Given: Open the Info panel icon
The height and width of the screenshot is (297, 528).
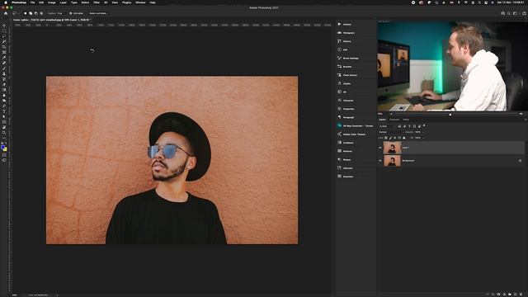Looking at the screenshot, I should [339, 49].
